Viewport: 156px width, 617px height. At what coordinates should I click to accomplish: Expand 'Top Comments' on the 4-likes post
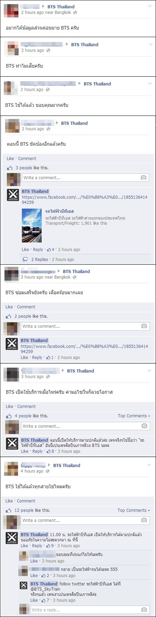pyautogui.click(x=134, y=416)
